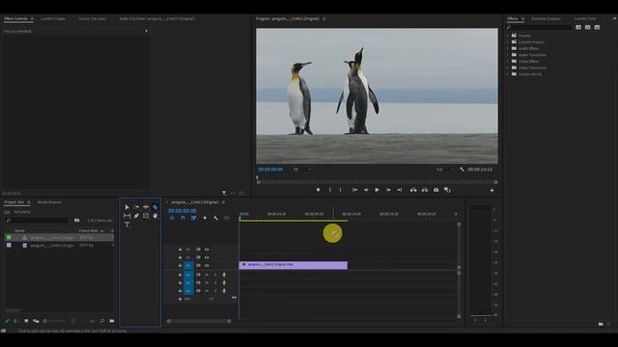618x347 pixels.
Task: Select the Type tool
Action: [x=126, y=225]
